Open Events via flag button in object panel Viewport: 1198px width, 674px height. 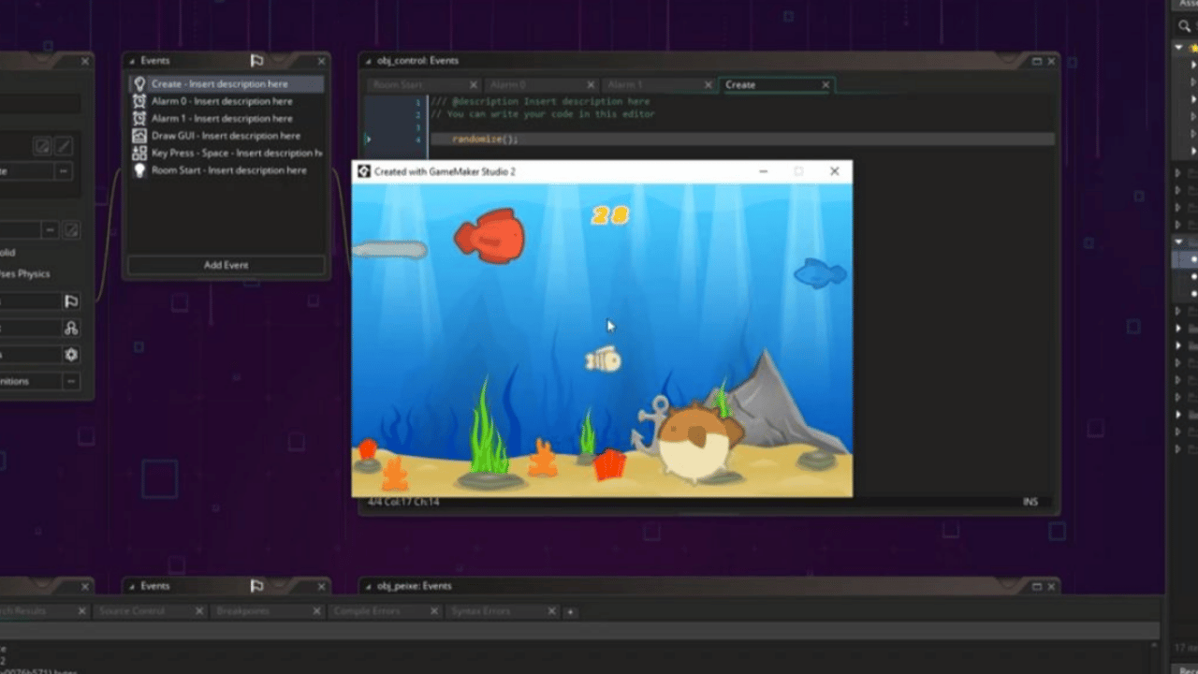[71, 301]
